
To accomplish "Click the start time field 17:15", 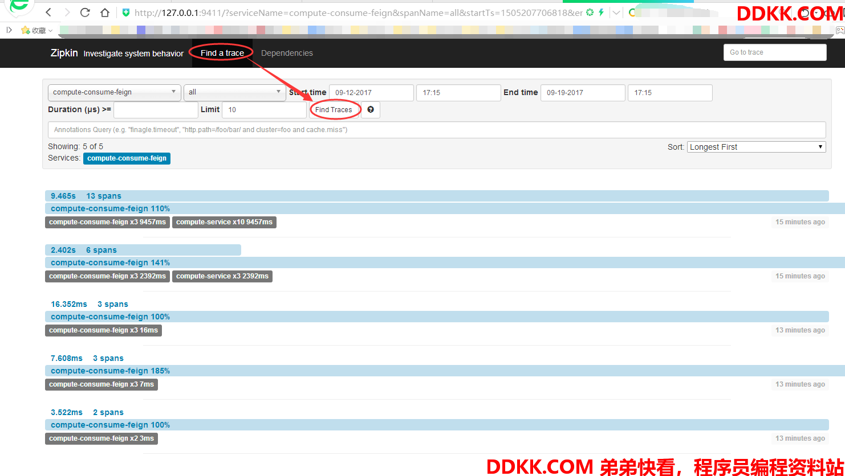I will [x=458, y=93].
